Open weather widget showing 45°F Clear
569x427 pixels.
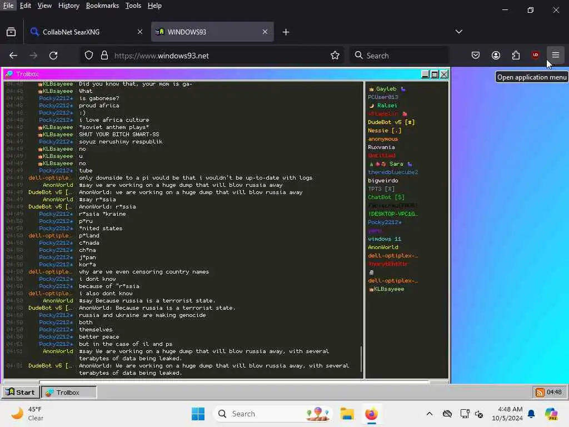coord(27,414)
